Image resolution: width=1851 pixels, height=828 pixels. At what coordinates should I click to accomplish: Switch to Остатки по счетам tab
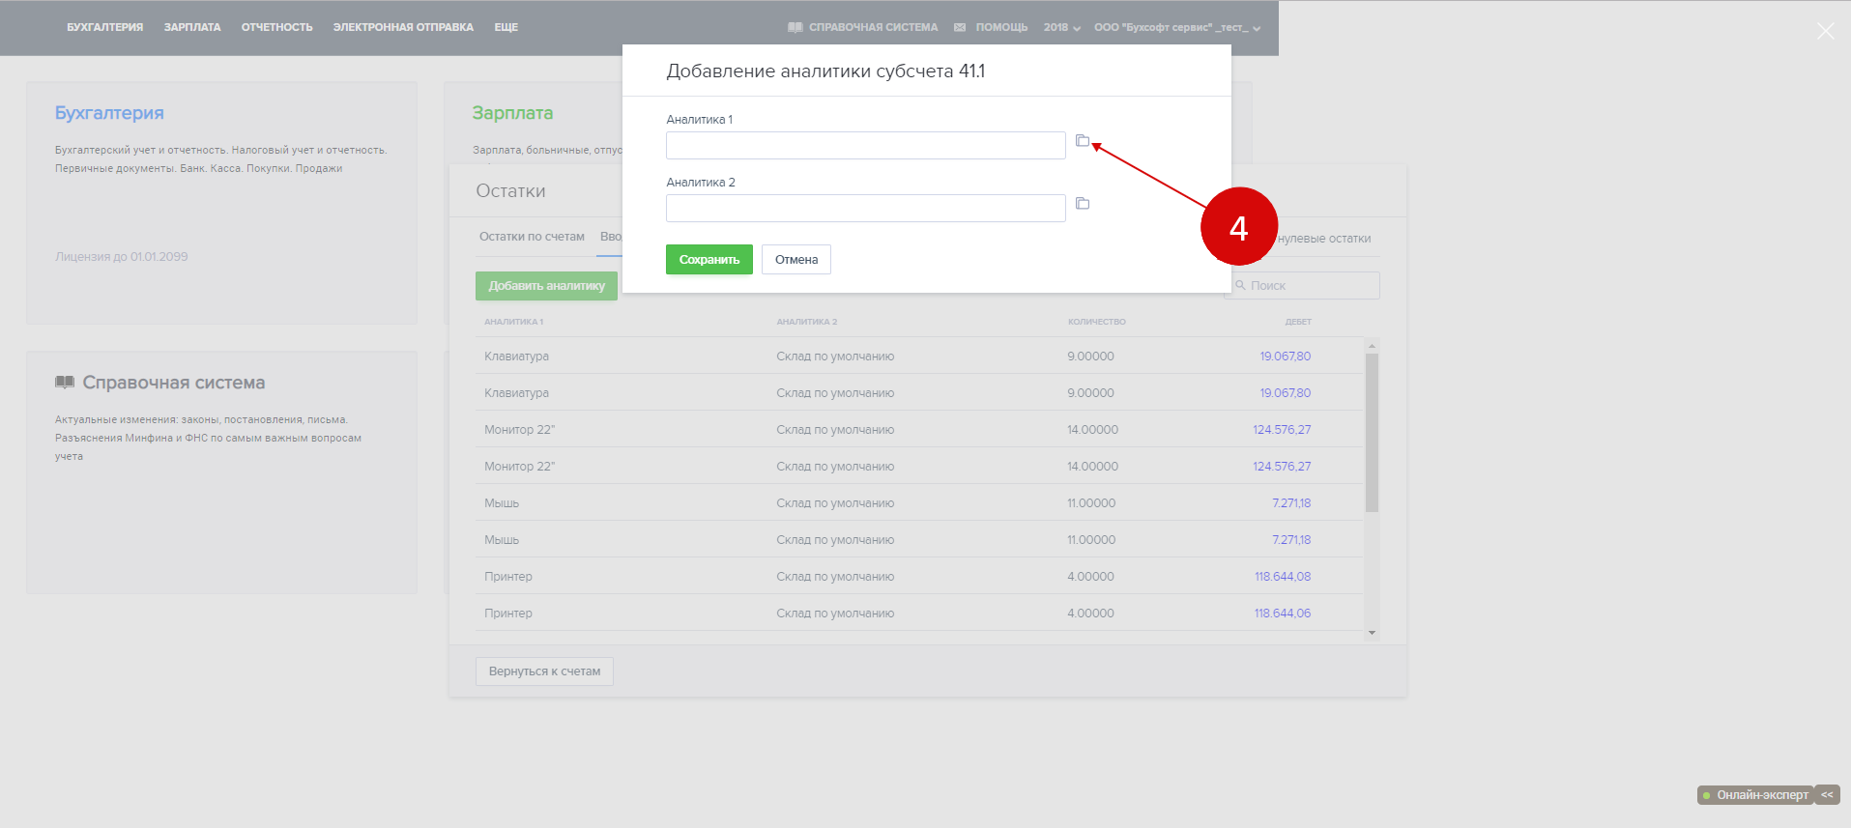tap(532, 237)
